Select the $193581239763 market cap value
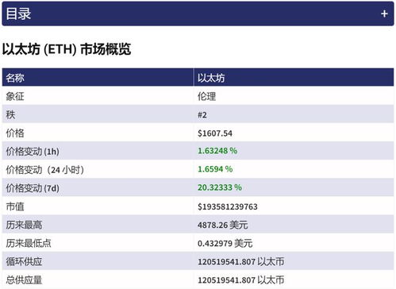 pyautogui.click(x=228, y=206)
